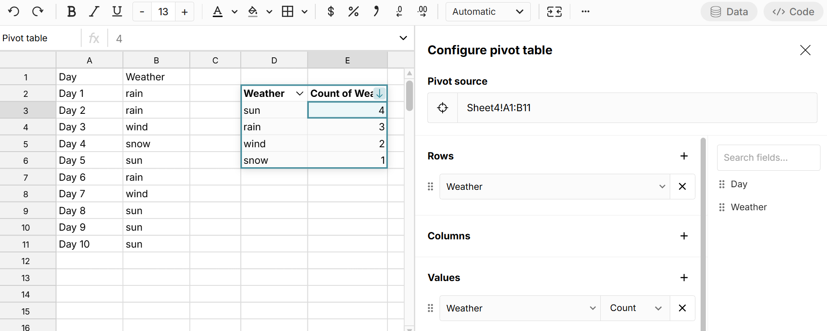
Task: Click the Undo arrow icon
Action: click(x=14, y=12)
